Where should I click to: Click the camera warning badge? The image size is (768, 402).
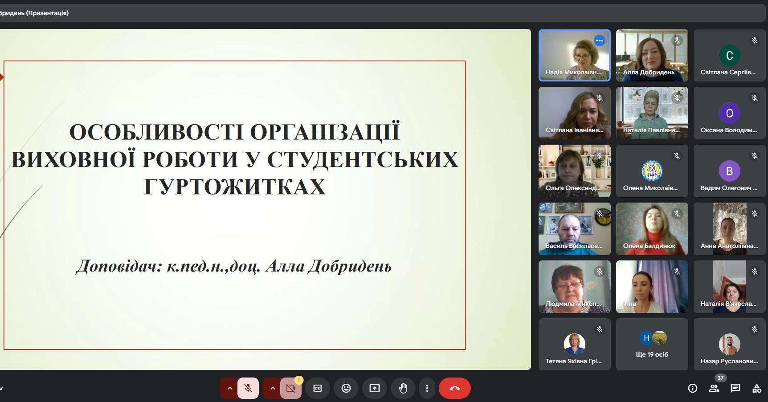click(x=299, y=380)
